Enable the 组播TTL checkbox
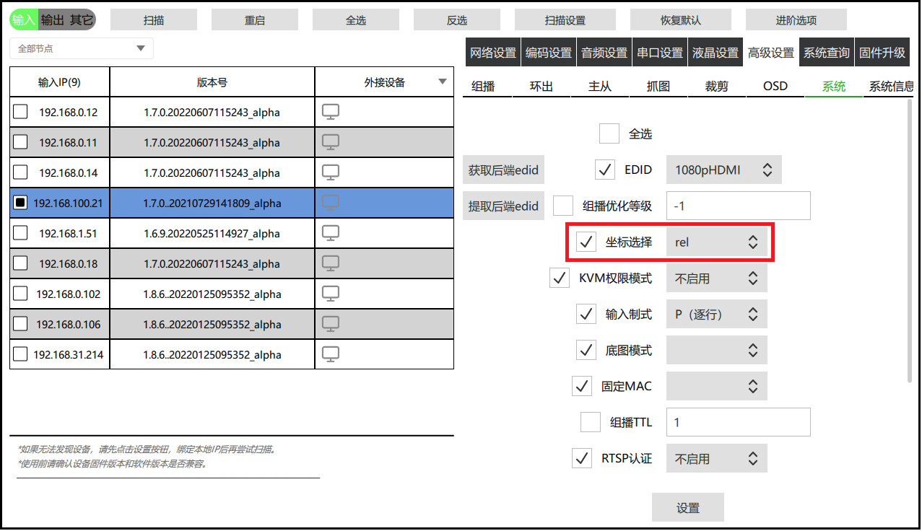Screen dimensions: 922x531 click(x=591, y=422)
